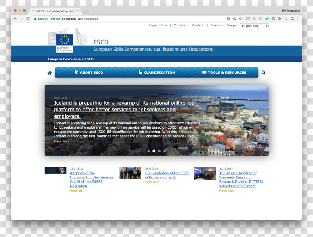Open the ABOUT ESCO menu

tap(89, 72)
